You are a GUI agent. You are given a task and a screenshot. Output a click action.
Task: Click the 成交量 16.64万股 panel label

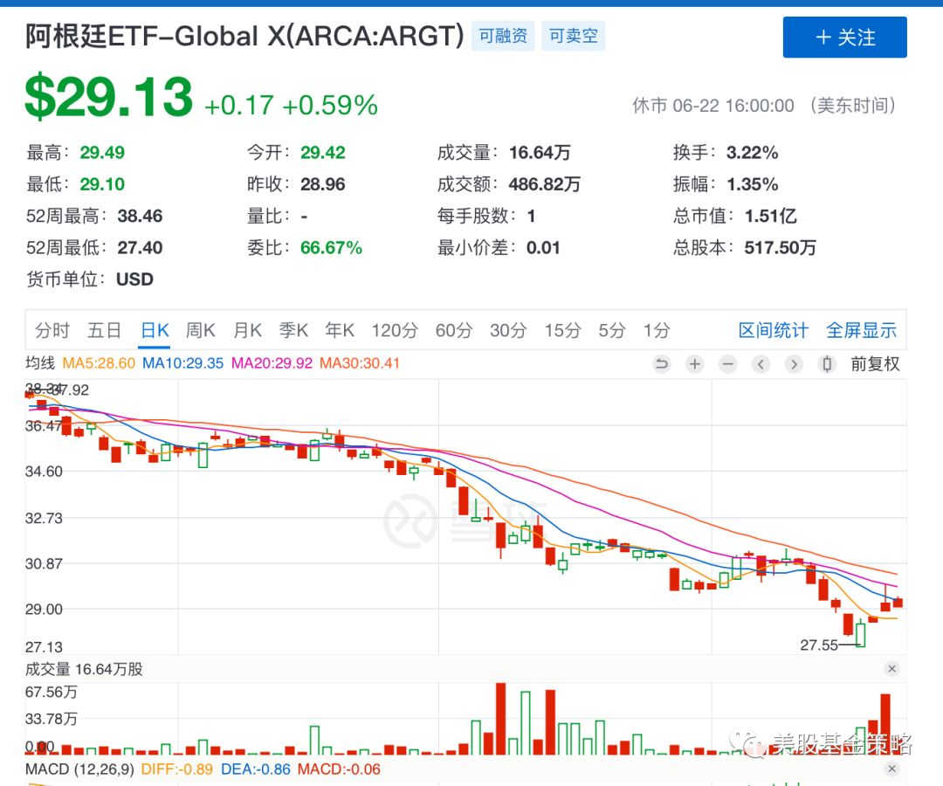(84, 669)
